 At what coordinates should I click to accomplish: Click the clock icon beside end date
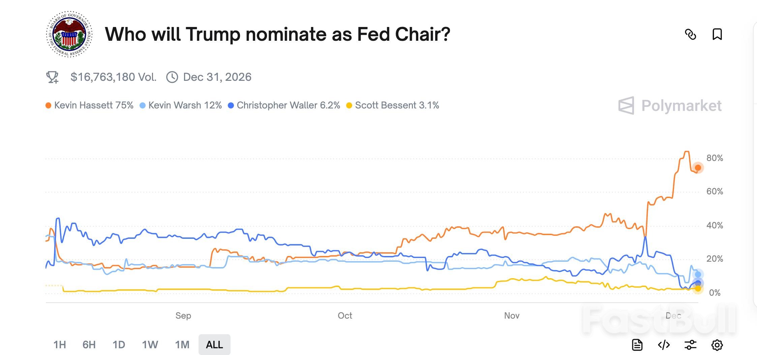[172, 77]
